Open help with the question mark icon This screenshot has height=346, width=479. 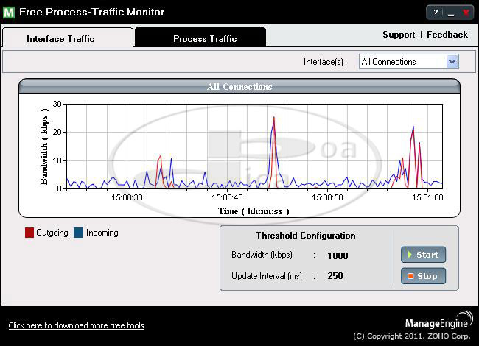(436, 13)
